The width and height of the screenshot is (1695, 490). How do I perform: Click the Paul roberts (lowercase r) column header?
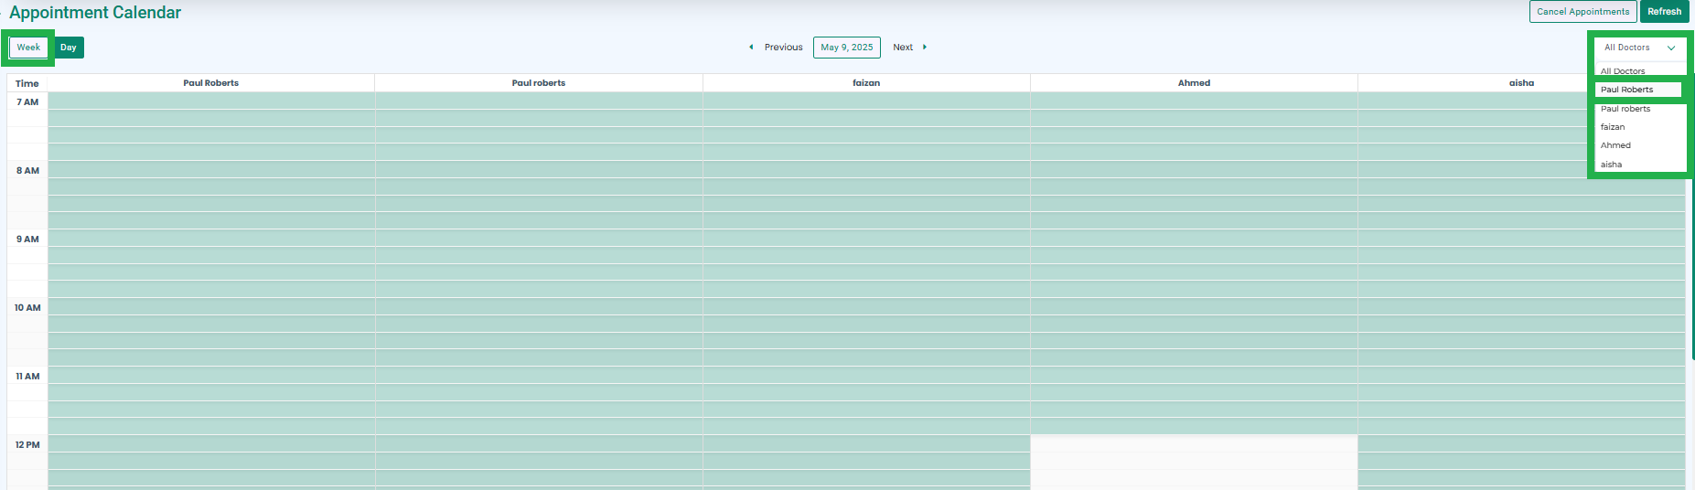point(539,83)
